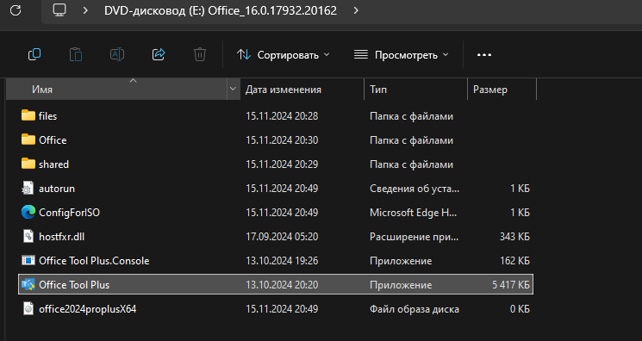This screenshot has height=341, width=642.
Task: Click date '13.10.2024 20:20' cell
Action: [x=282, y=285]
